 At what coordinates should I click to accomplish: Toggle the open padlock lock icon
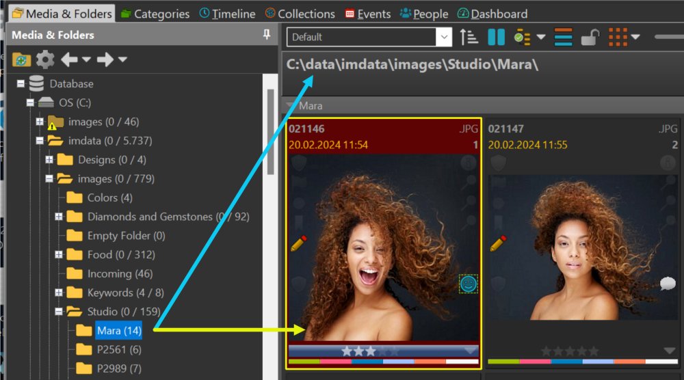pyautogui.click(x=590, y=38)
